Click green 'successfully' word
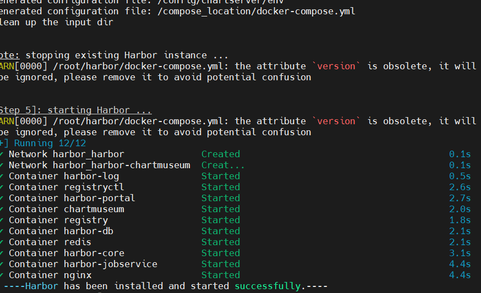Screen dimensions: 481x293 pos(267,286)
